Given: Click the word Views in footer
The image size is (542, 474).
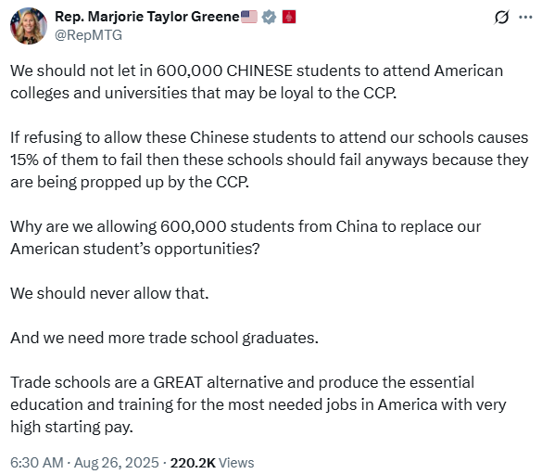Looking at the screenshot, I should (236, 463).
